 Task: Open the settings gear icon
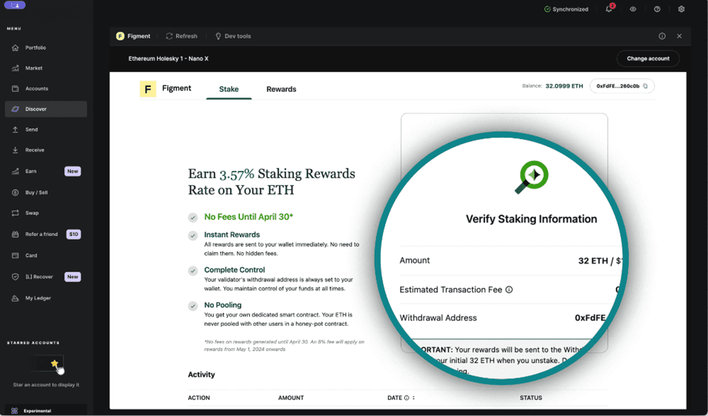point(681,9)
